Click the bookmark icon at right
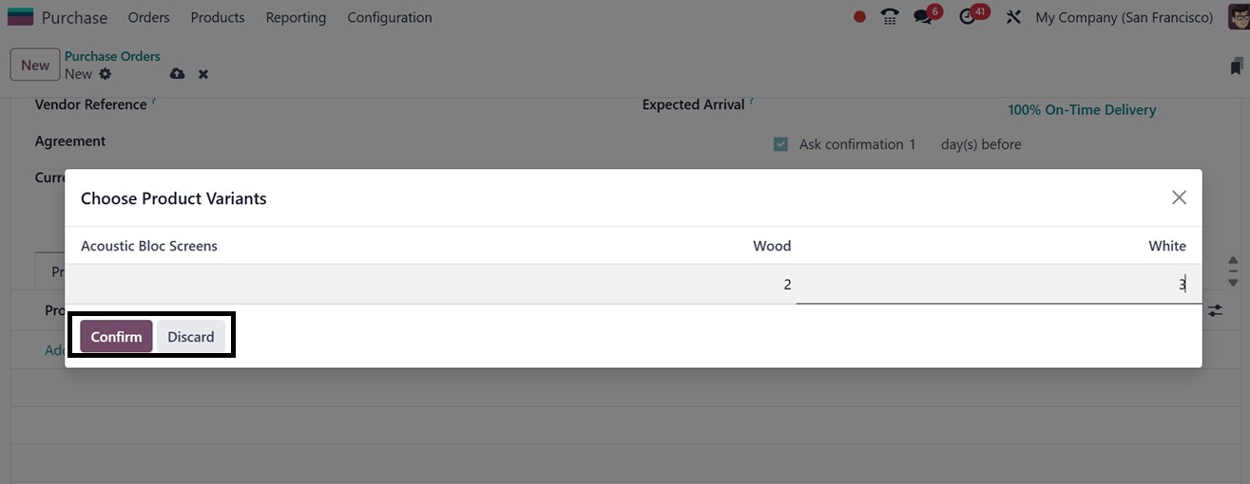The image size is (1250, 484). tap(1236, 66)
